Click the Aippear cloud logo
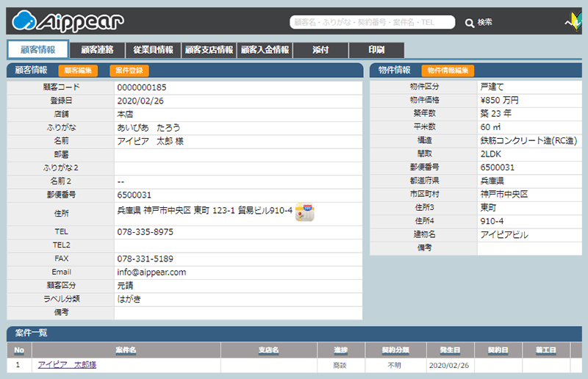Viewport: 588px width, 379px height. tap(69, 22)
